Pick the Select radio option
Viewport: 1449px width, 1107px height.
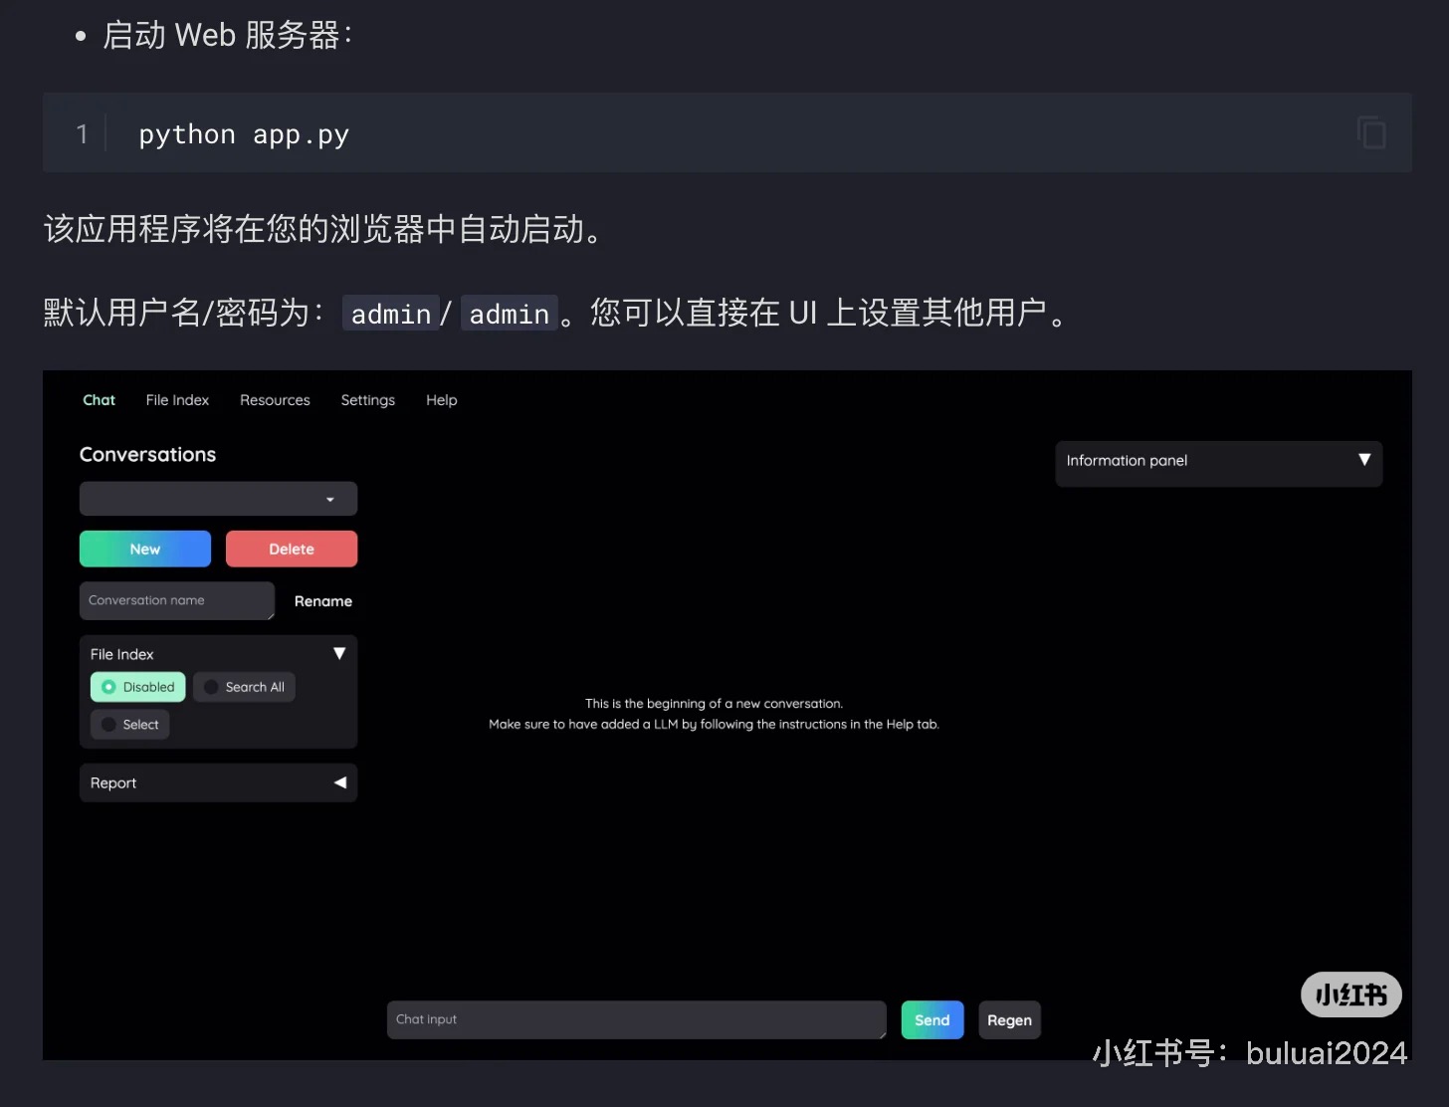[130, 725]
